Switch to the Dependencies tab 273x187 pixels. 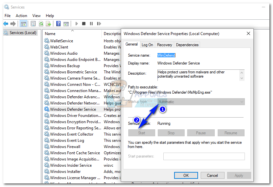coord(187,45)
